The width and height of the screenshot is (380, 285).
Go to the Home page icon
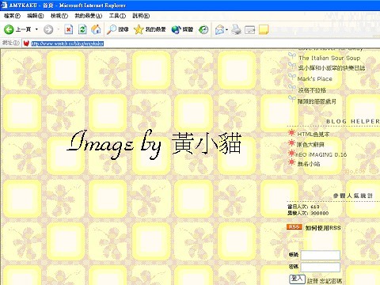[x=96, y=29]
